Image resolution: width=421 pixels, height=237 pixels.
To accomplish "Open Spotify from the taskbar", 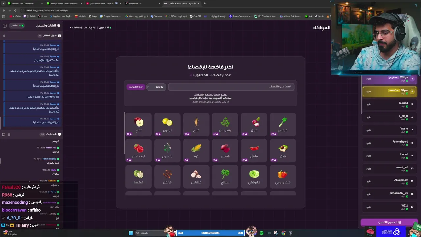I will [261, 233].
